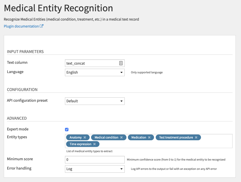
Task: Select the Medication tag label
Action: click(139, 137)
